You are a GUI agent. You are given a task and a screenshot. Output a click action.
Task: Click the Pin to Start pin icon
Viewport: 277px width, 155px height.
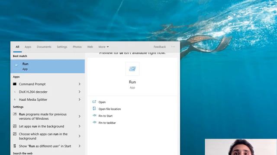(x=94, y=115)
